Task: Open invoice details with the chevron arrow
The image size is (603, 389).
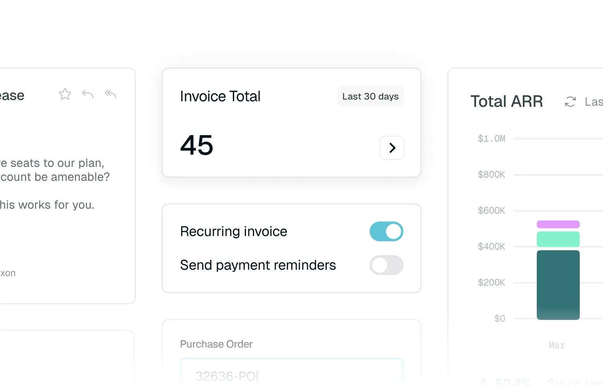Action: coord(392,148)
